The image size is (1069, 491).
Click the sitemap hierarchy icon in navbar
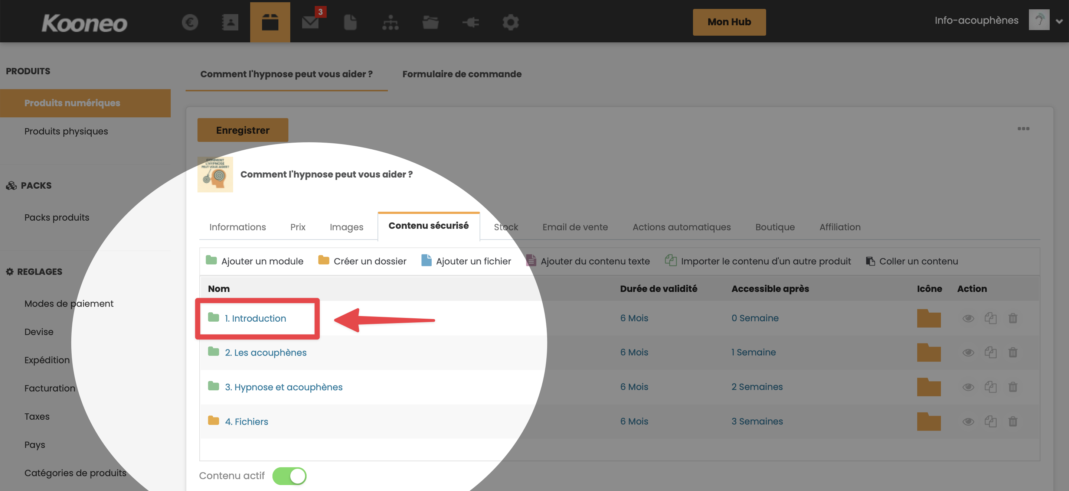click(390, 22)
